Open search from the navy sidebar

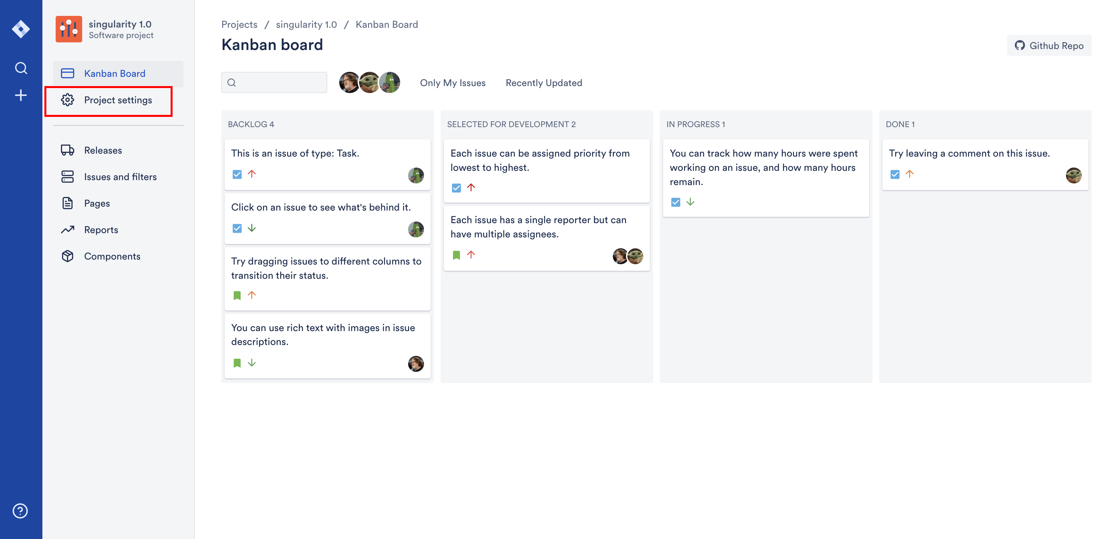[x=21, y=68]
